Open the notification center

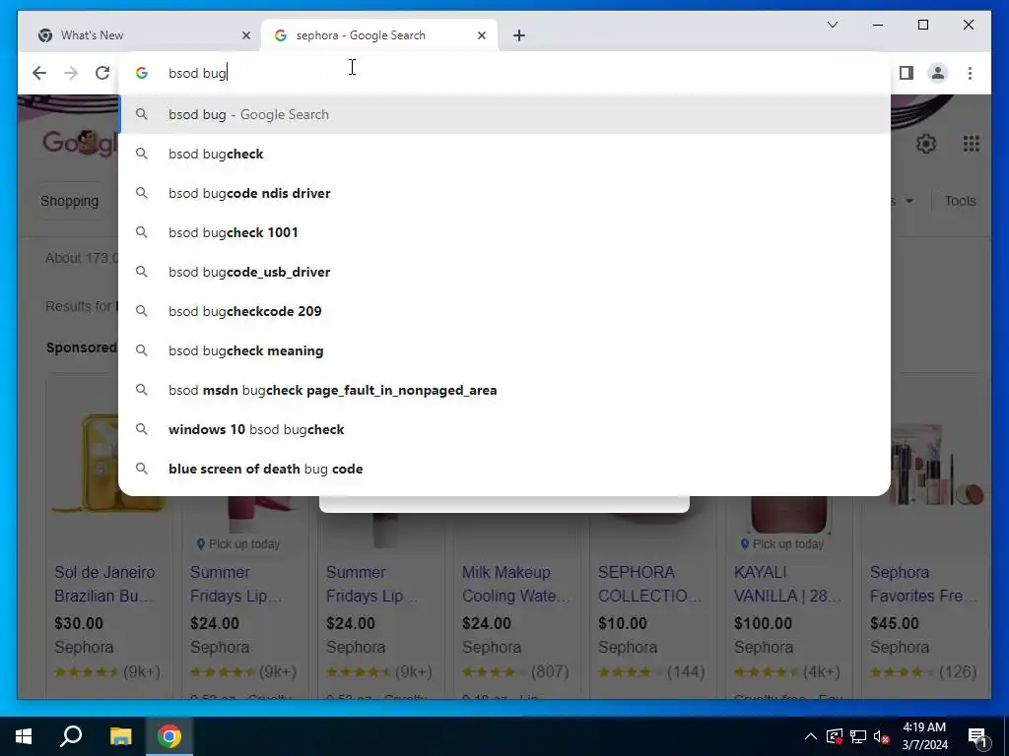click(978, 736)
